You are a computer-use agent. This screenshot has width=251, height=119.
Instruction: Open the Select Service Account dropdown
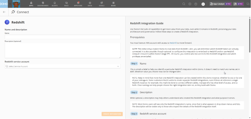(63, 66)
